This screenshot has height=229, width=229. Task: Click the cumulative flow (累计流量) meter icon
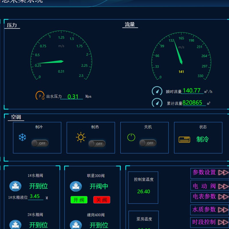click(157, 103)
